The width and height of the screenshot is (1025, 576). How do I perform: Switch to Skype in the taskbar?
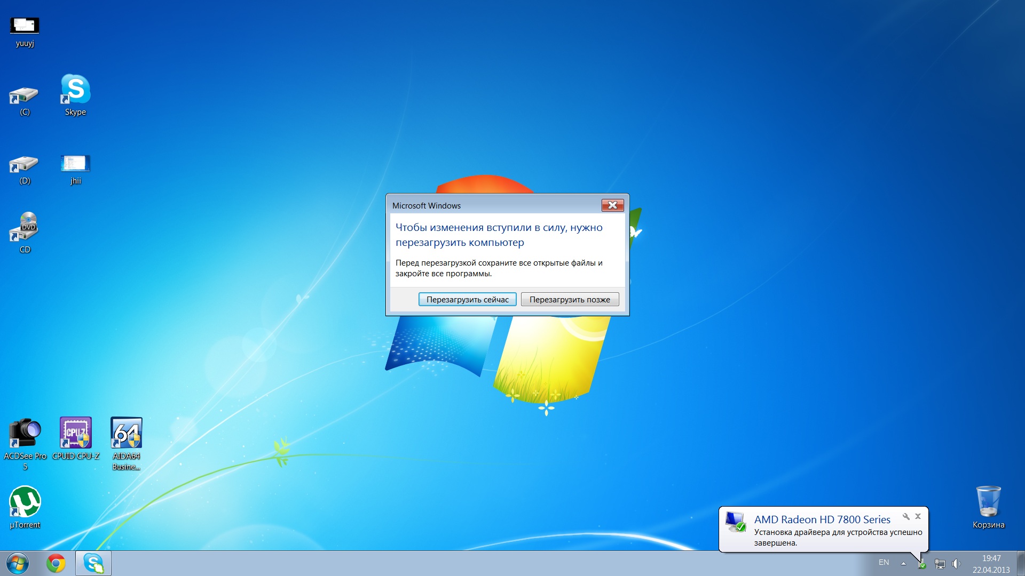pos(93,563)
